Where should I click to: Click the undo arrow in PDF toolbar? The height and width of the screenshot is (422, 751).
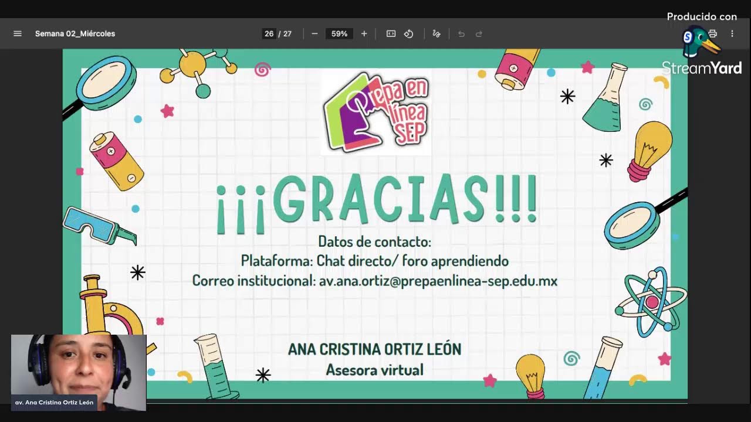click(461, 34)
